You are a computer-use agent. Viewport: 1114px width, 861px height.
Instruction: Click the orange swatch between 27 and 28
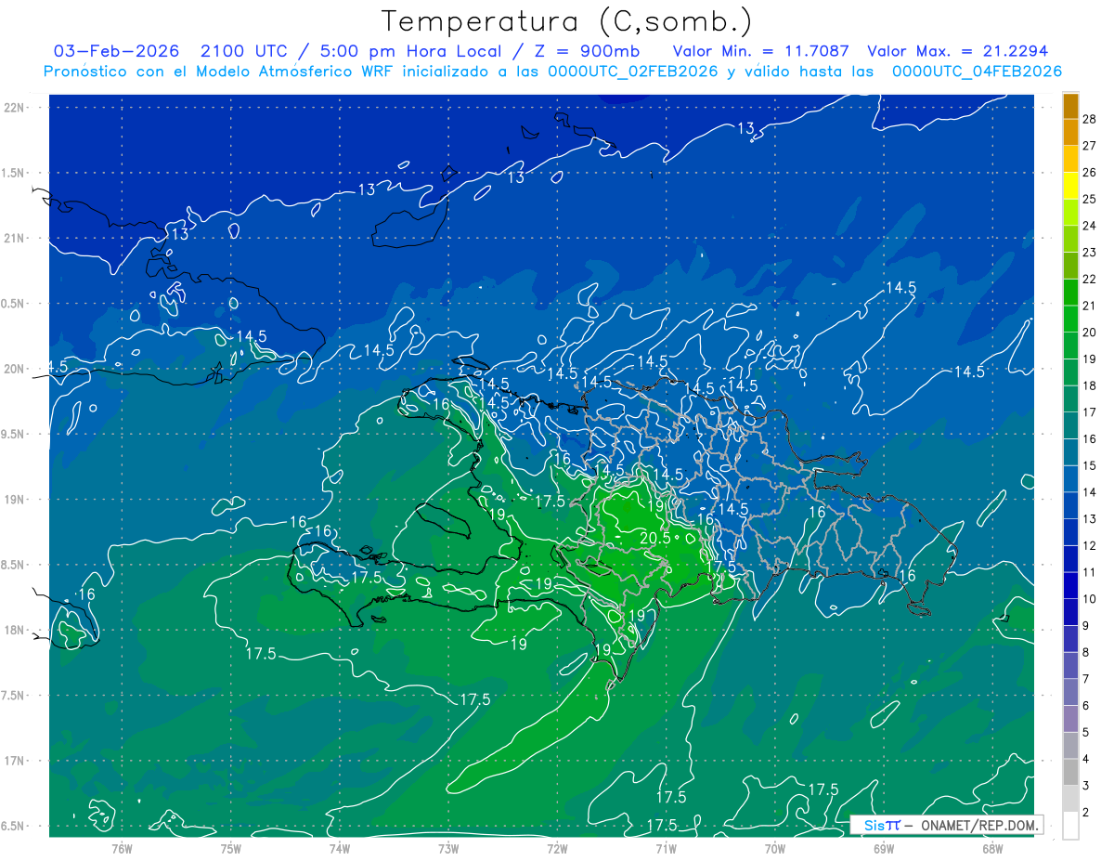[x=1070, y=133]
